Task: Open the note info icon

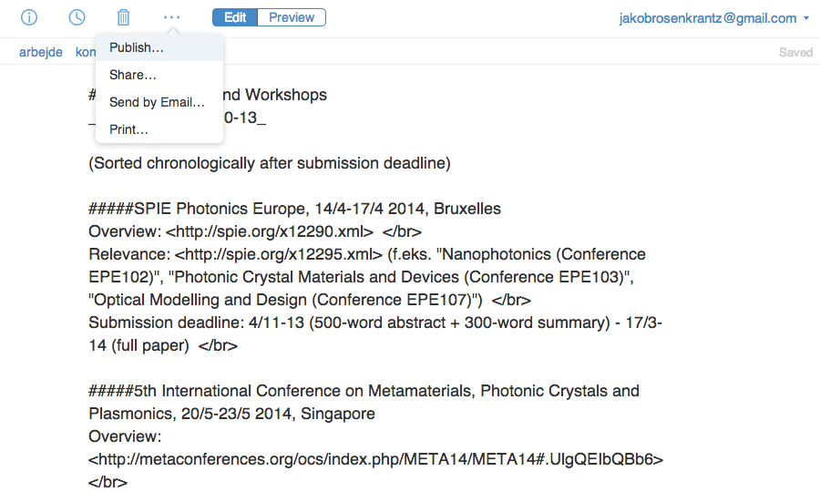Action: [29, 17]
